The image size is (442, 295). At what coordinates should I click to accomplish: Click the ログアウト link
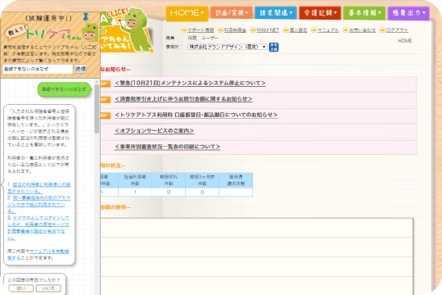[397, 30]
